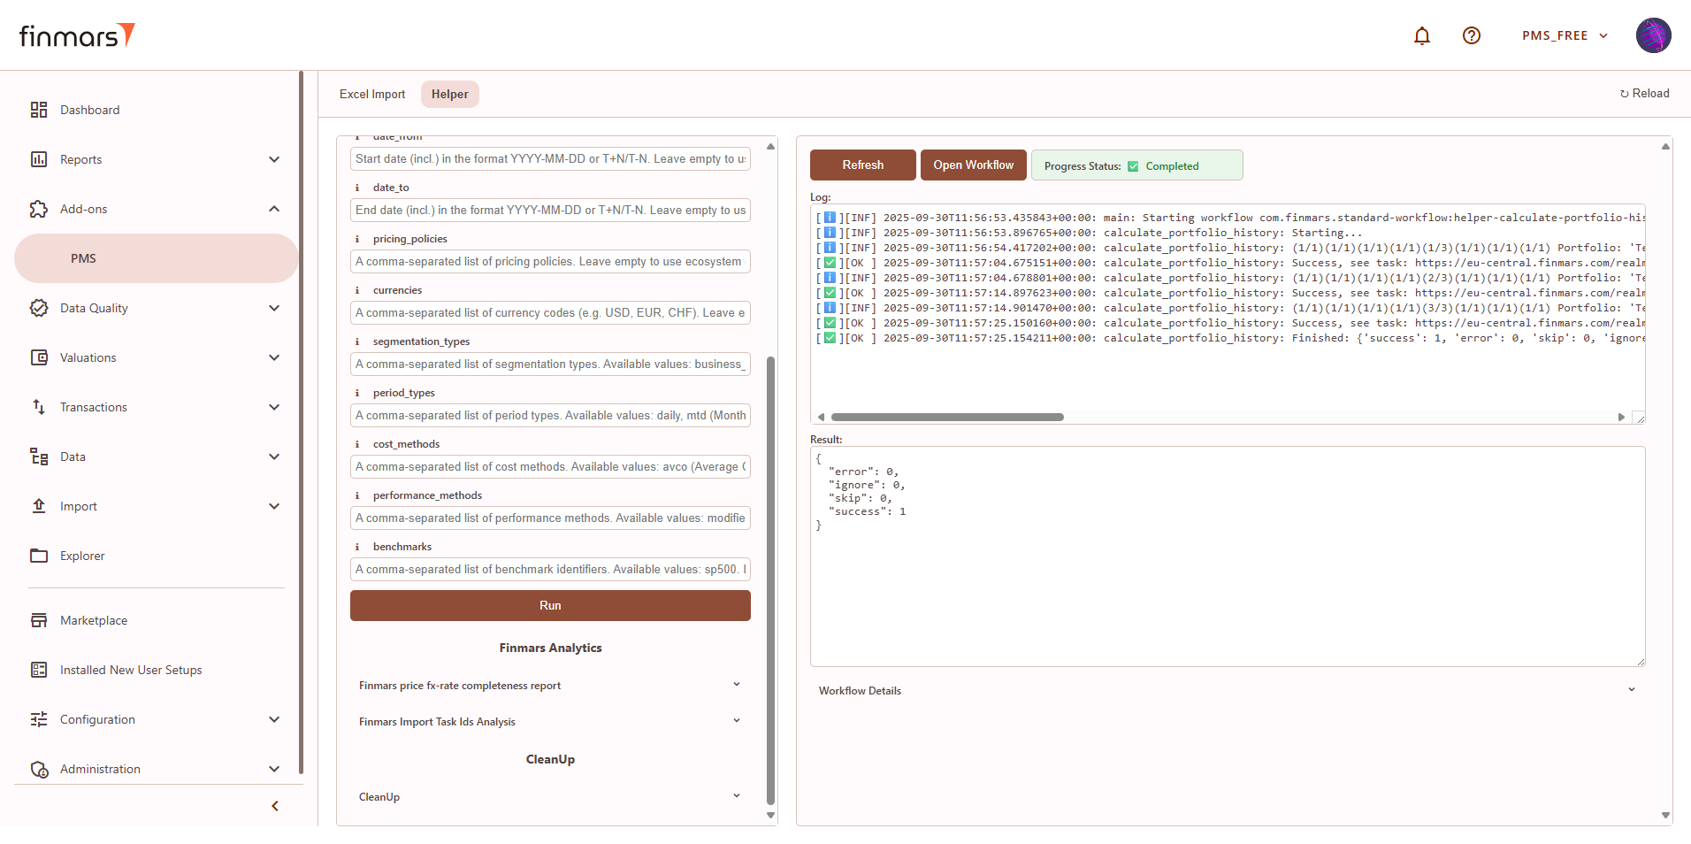Expand the Reports sidebar section

[x=273, y=159]
